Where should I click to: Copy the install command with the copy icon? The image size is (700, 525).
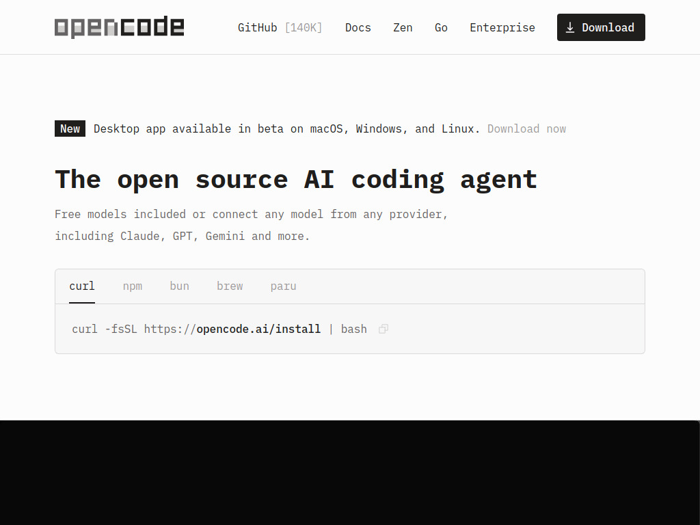[x=383, y=329]
